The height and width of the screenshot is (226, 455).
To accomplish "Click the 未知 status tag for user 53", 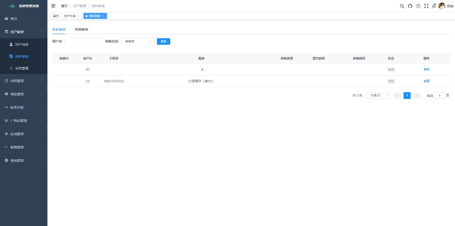I will 391,81.
